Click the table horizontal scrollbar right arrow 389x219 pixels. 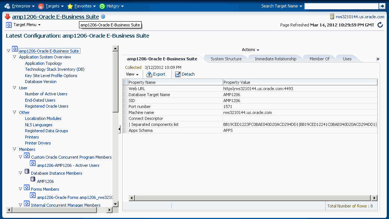[374, 198]
